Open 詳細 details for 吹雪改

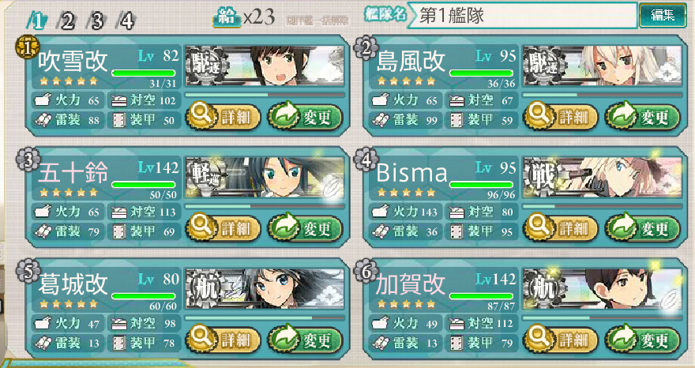[x=224, y=117]
